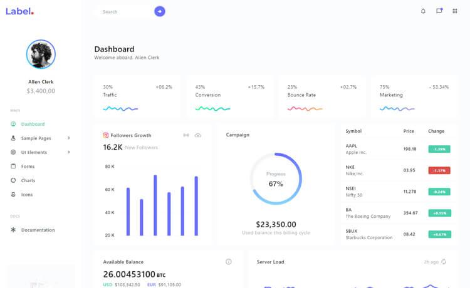Click the cloud upload icon

click(198, 135)
